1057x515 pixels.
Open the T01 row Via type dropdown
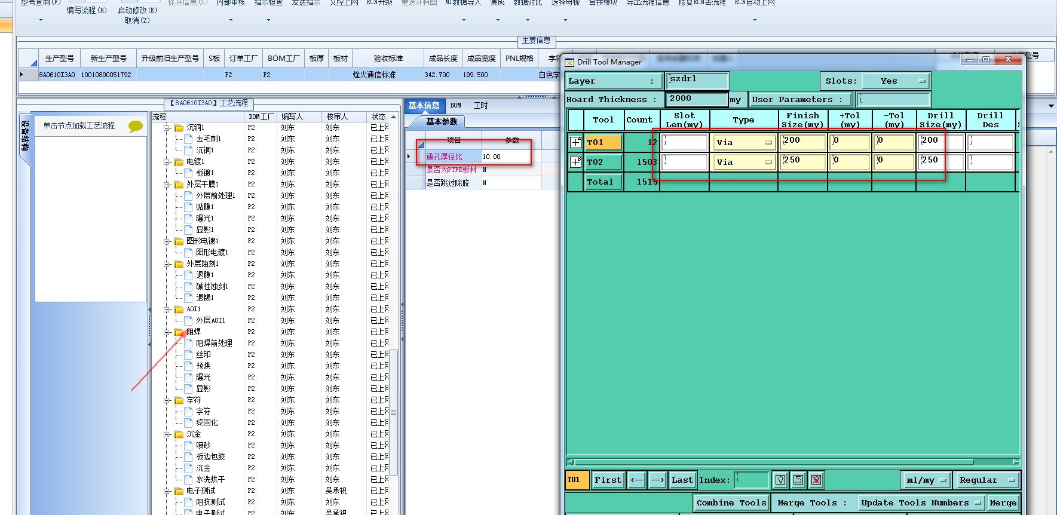coord(743,142)
